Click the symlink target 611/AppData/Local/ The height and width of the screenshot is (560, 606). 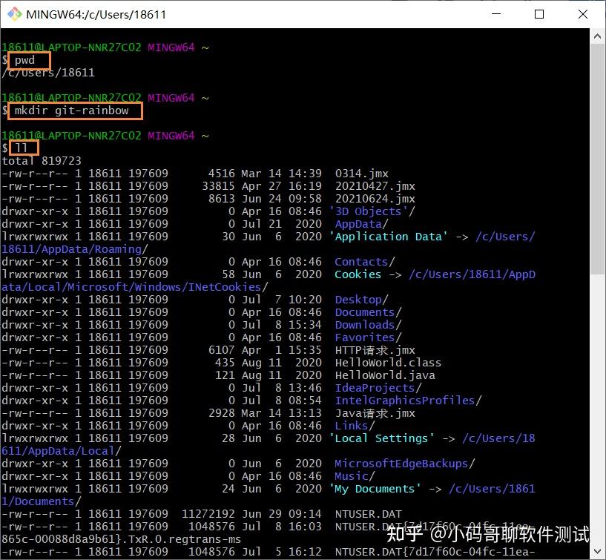coord(62,451)
